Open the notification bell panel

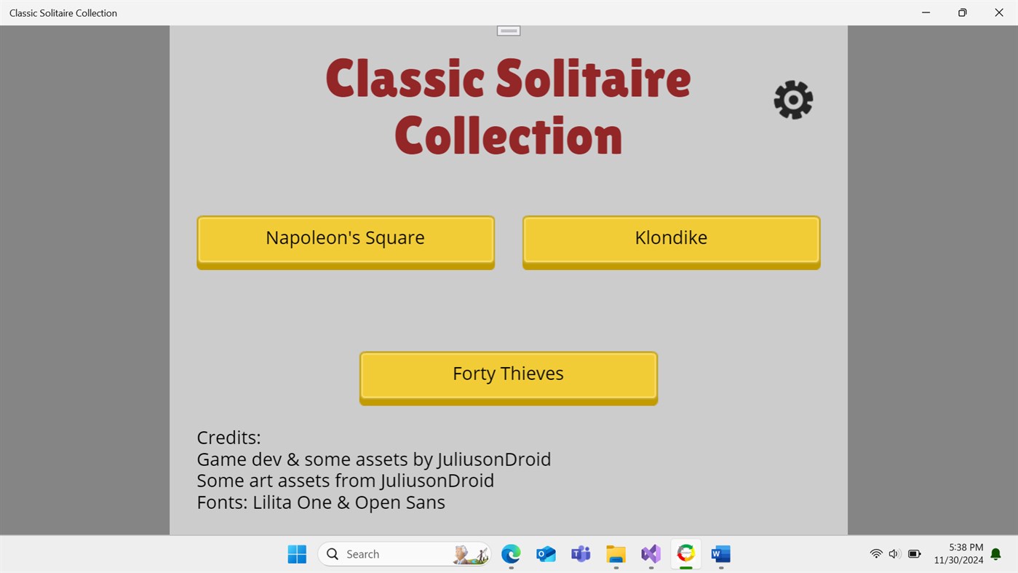click(995, 553)
